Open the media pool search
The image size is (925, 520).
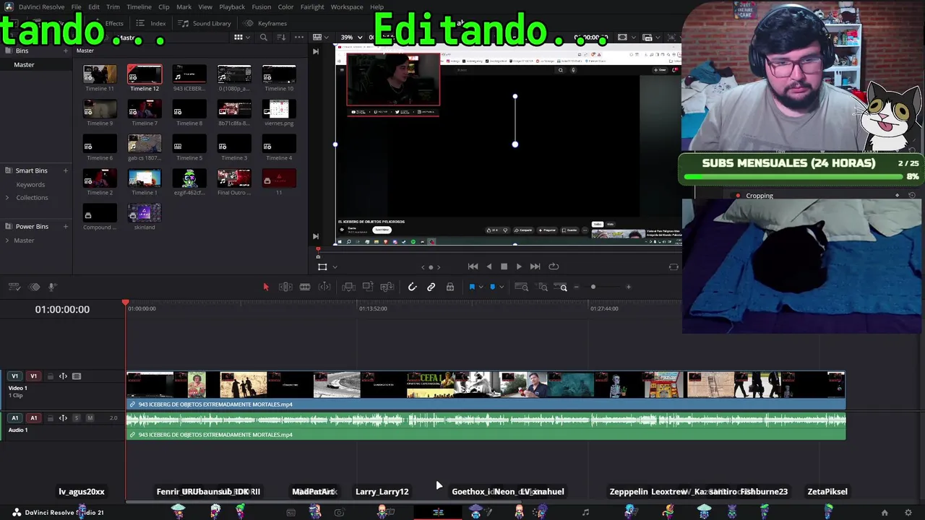click(264, 38)
